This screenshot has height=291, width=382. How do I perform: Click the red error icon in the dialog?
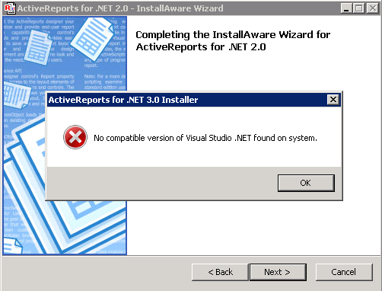75,137
